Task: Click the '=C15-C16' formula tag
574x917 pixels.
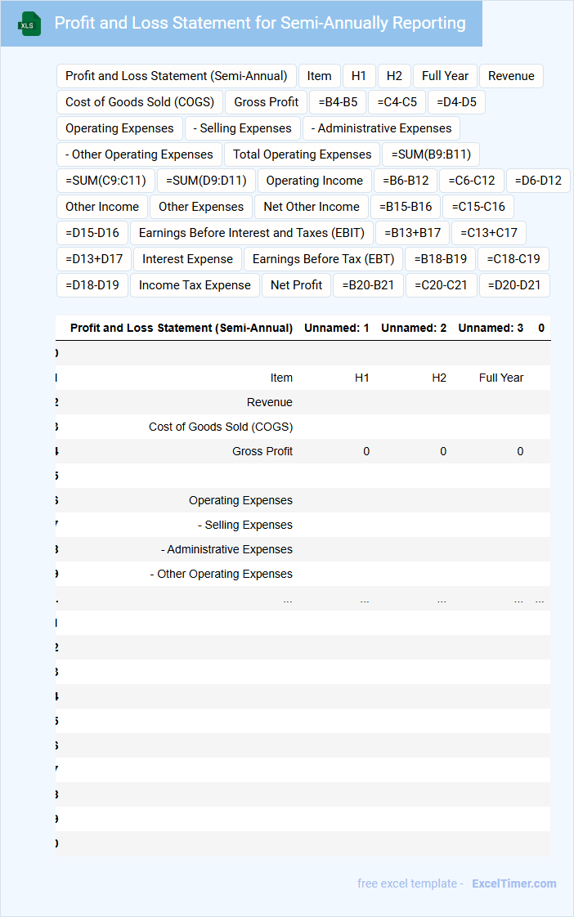Action: click(x=478, y=207)
